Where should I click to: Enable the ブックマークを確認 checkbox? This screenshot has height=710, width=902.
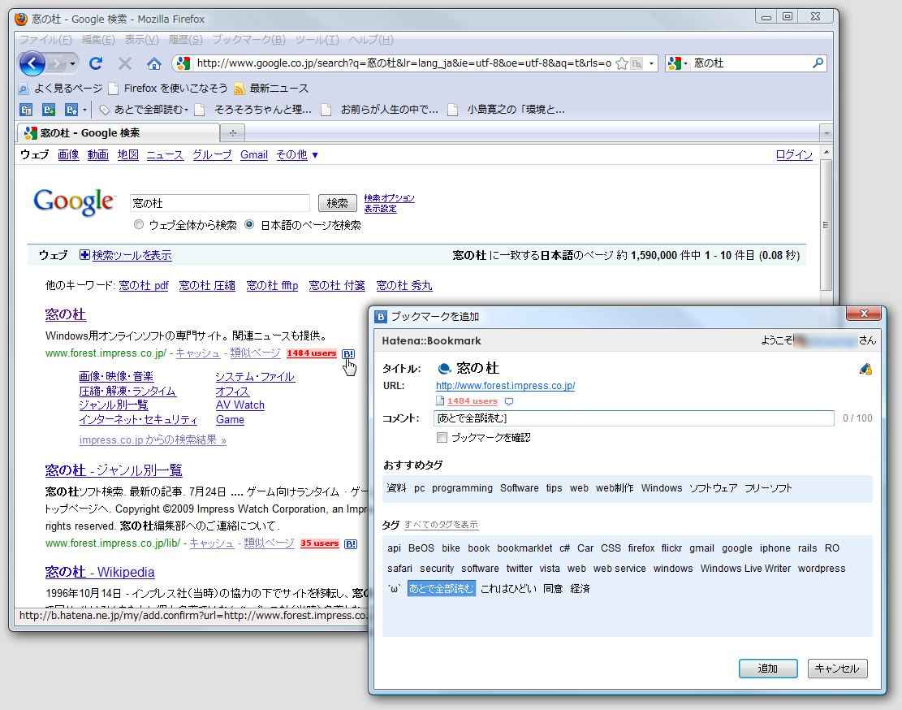coord(442,437)
